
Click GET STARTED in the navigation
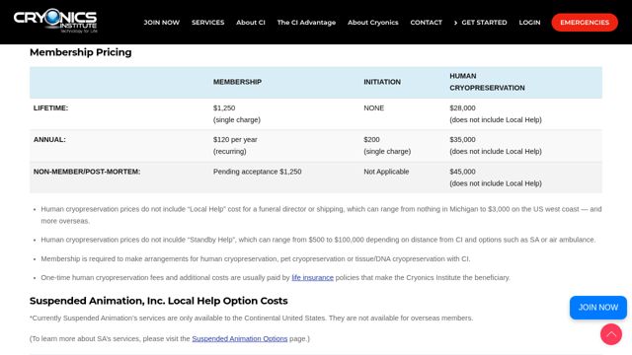[484, 23]
